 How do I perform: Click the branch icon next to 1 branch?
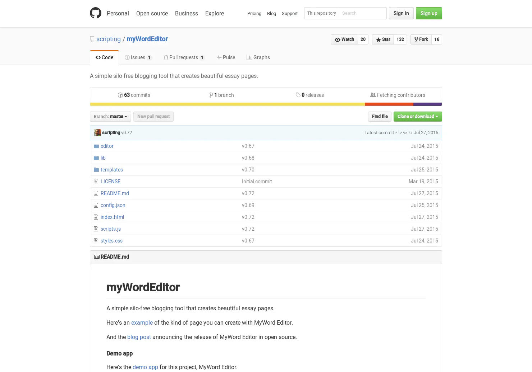[x=211, y=95]
